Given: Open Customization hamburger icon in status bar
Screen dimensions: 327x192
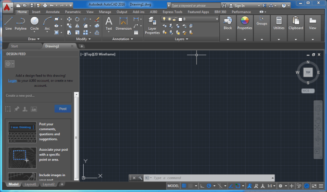Looking at the screenshot, I should (x=321, y=186).
